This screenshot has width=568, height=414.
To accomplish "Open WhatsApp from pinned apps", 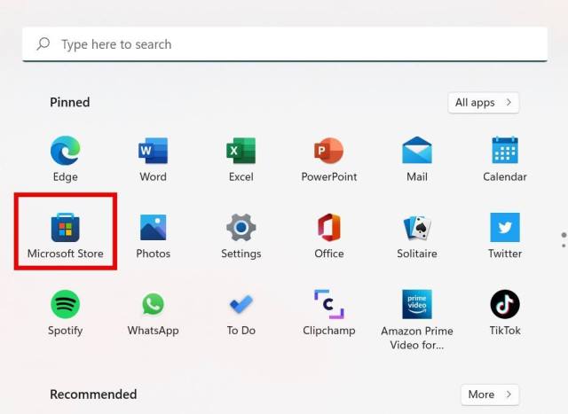I will 153,313.
